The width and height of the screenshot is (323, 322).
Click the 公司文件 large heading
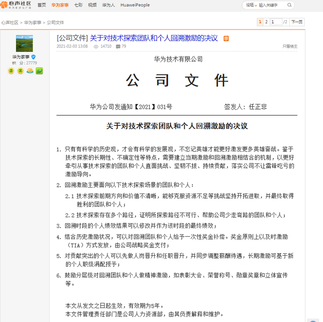[x=177, y=81]
